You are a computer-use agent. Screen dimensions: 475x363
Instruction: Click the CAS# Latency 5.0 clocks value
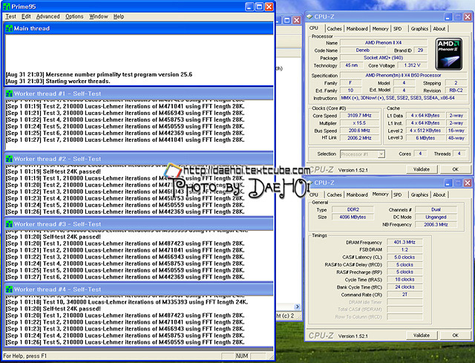(x=404, y=257)
